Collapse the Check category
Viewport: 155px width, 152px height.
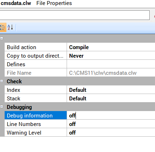pyautogui.click(x=2, y=81)
